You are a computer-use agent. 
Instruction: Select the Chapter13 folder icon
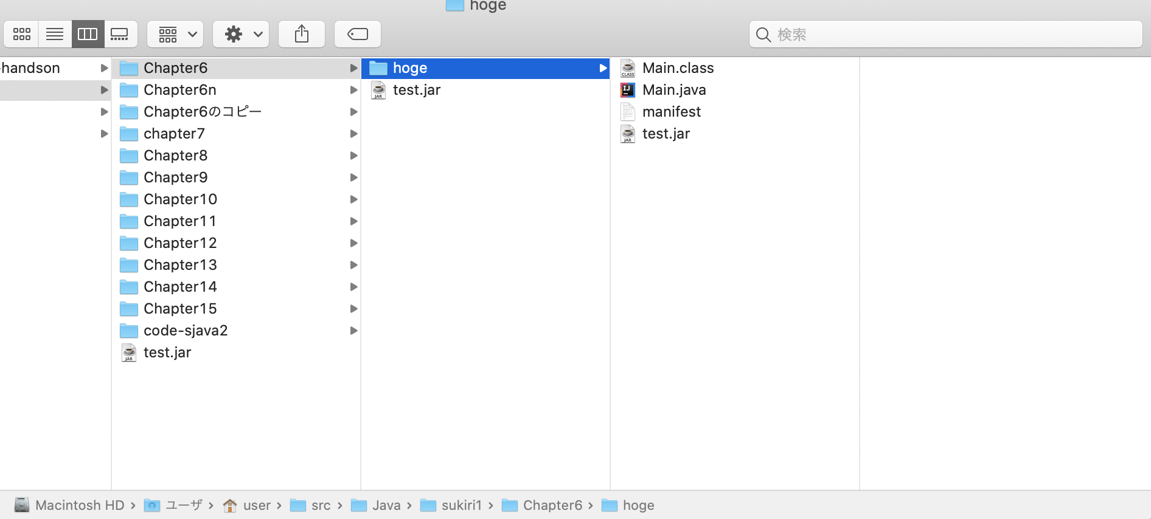coord(129,265)
